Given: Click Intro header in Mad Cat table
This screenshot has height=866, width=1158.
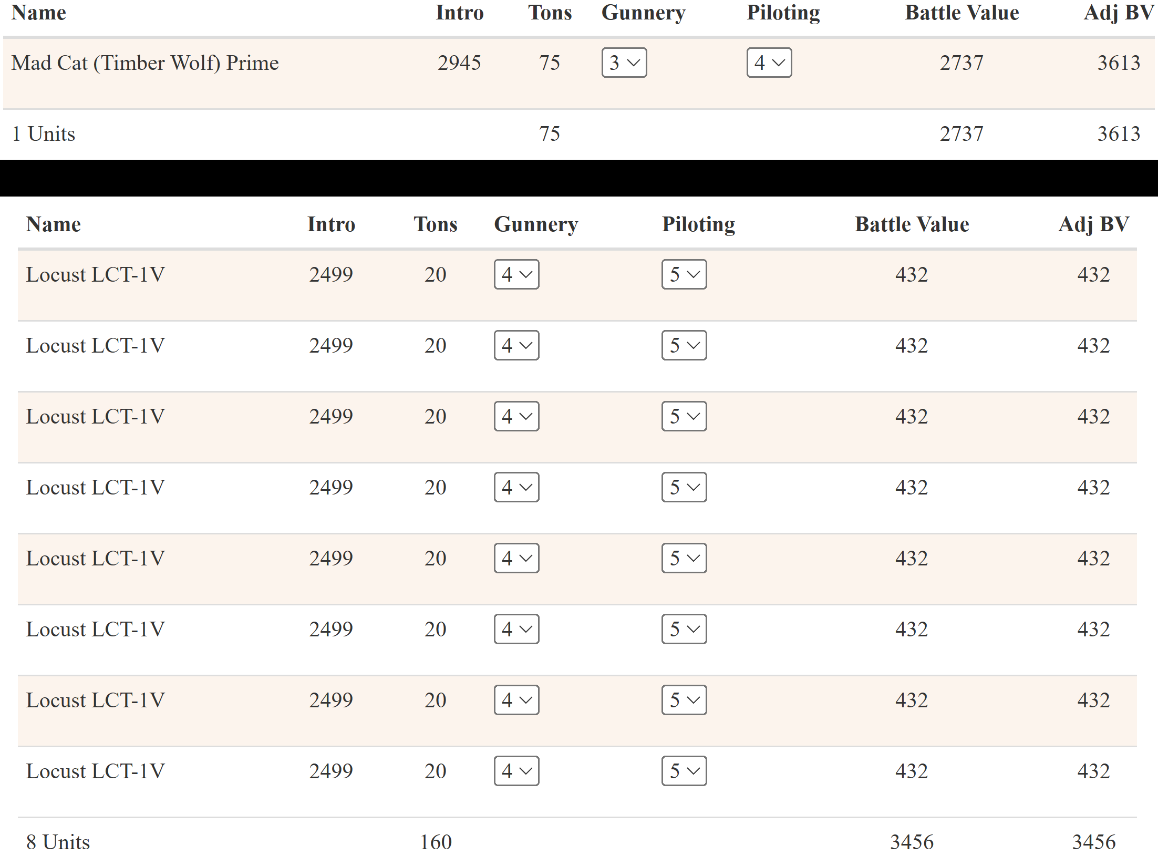Looking at the screenshot, I should (460, 13).
